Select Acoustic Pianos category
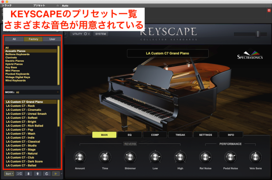This screenshot has height=180, width=272. click(31, 51)
